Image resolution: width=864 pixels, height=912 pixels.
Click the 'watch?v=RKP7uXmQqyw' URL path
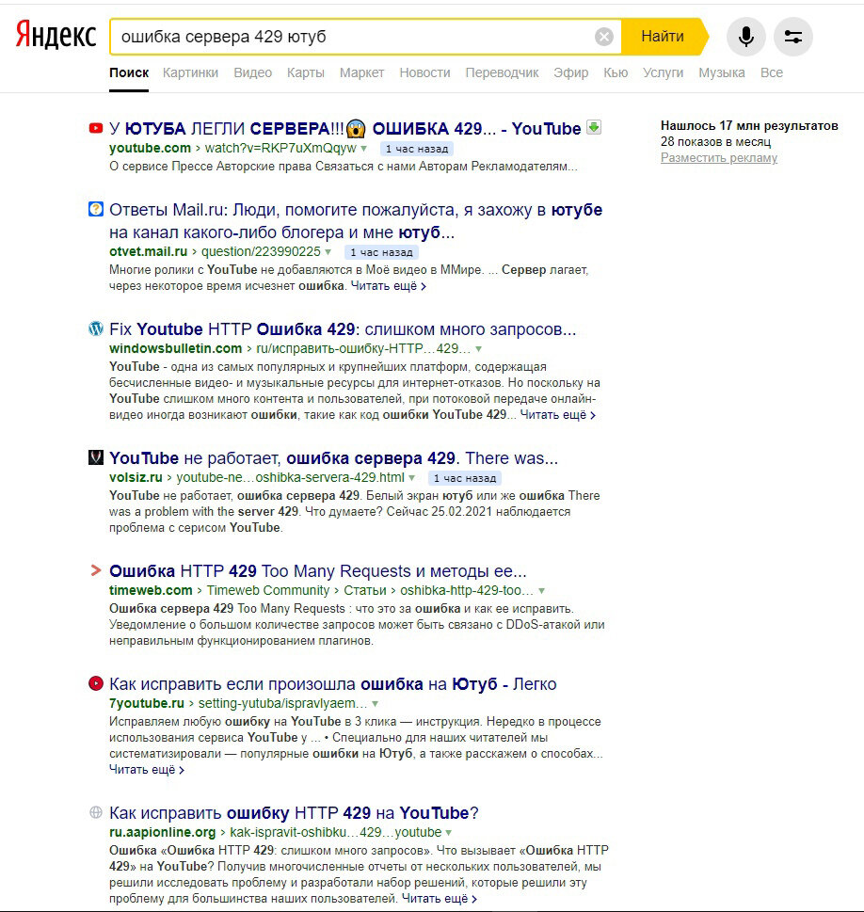pyautogui.click(x=280, y=148)
